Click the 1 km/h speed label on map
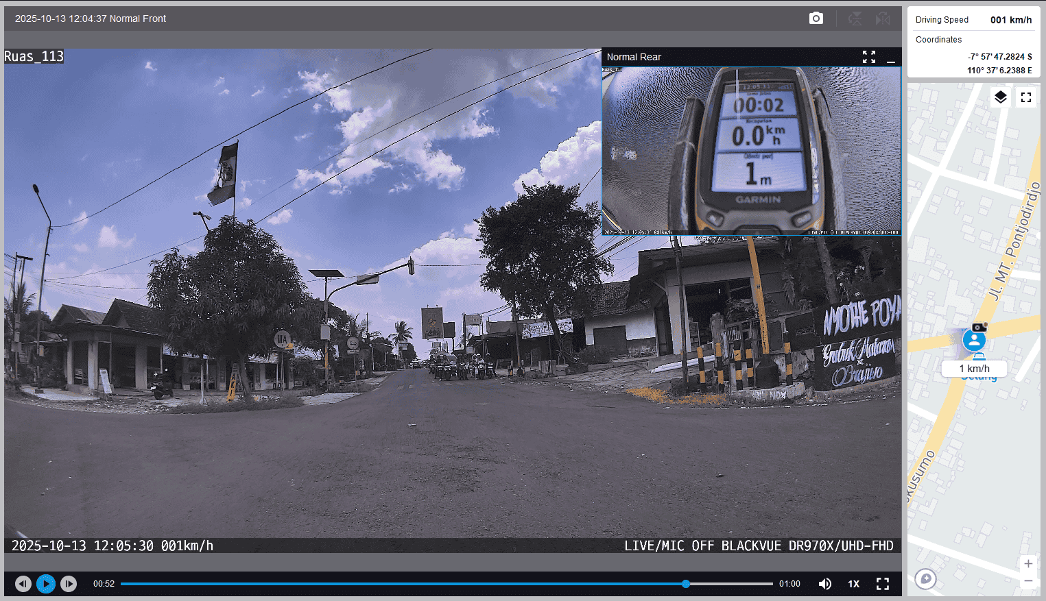 pos(974,369)
